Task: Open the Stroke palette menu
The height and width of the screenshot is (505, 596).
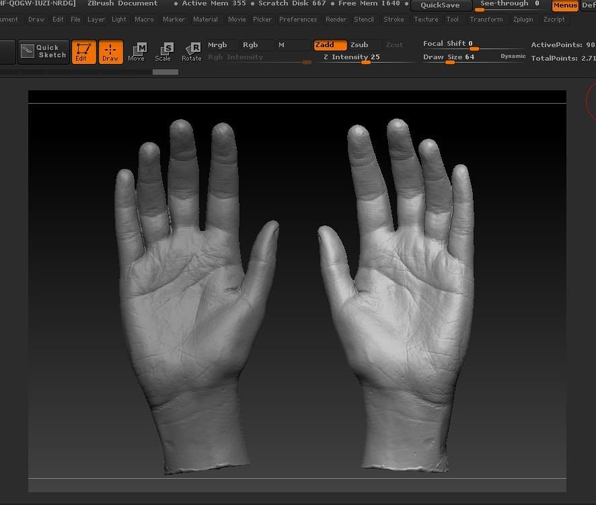Action: [x=394, y=20]
